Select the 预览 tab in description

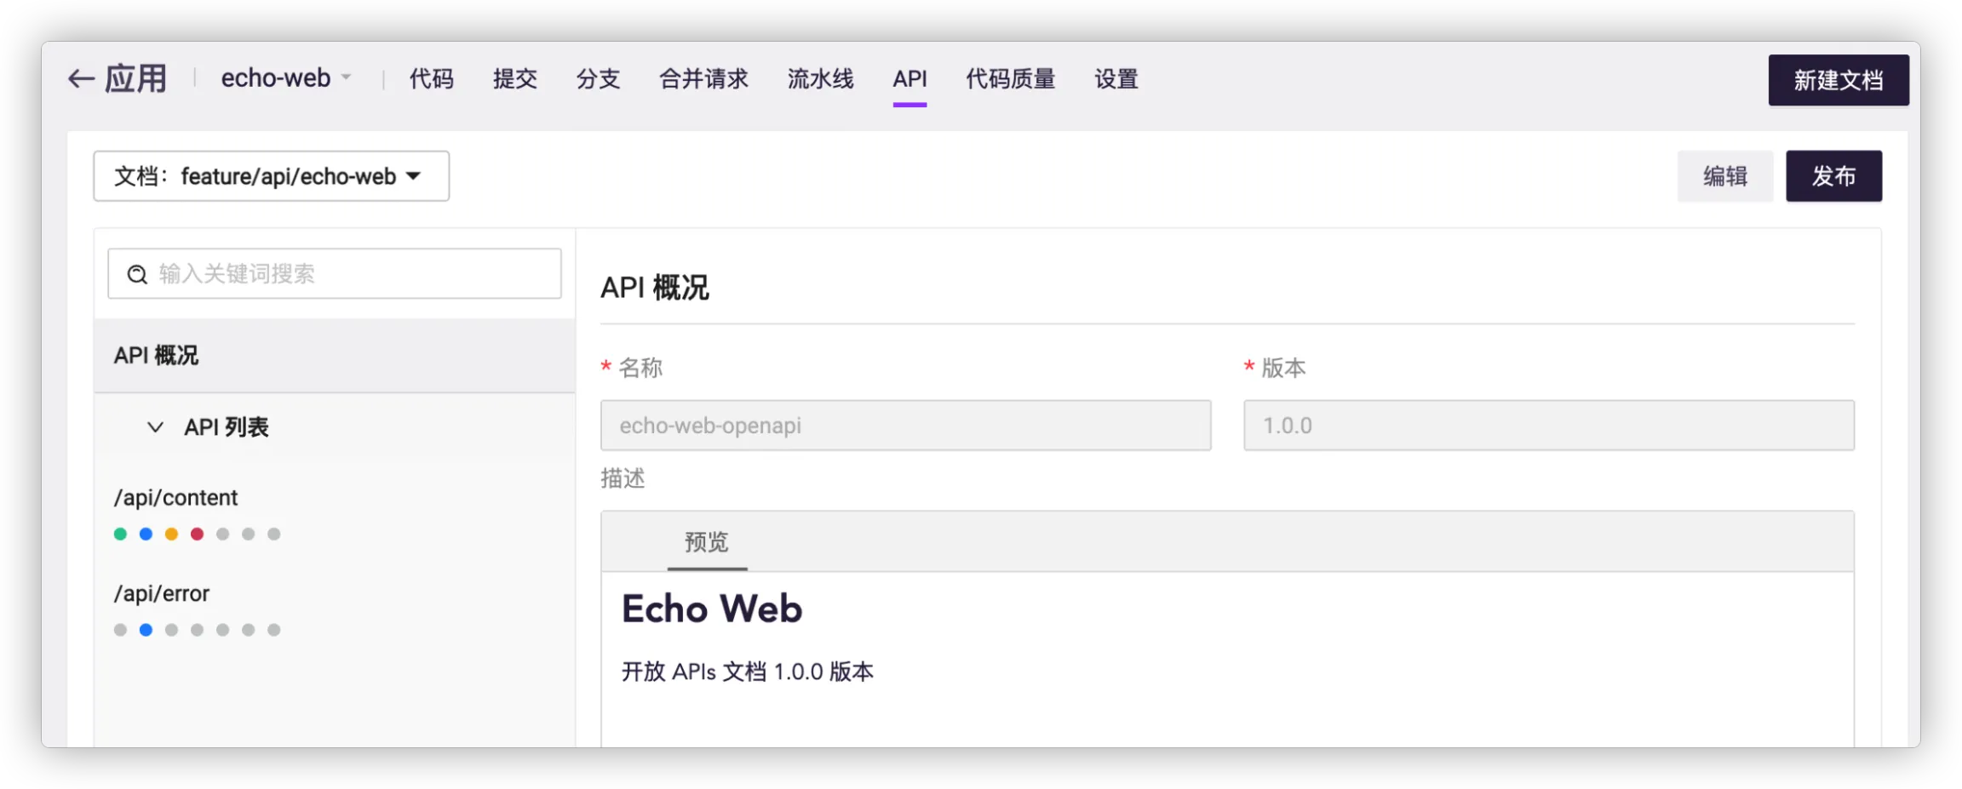click(x=707, y=542)
